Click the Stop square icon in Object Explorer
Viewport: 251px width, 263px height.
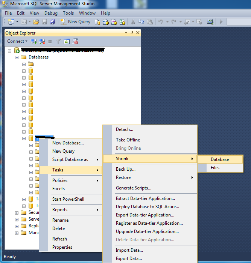pyautogui.click(x=50, y=42)
